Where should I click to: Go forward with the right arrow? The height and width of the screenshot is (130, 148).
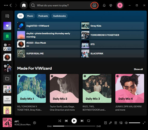coord(16,5)
